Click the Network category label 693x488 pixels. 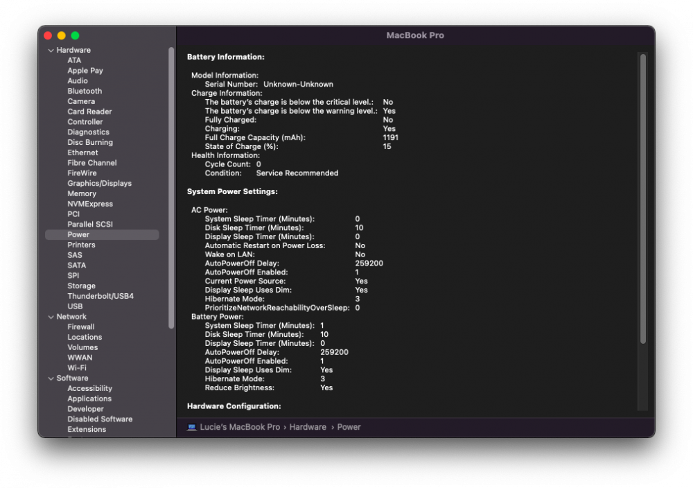71,317
